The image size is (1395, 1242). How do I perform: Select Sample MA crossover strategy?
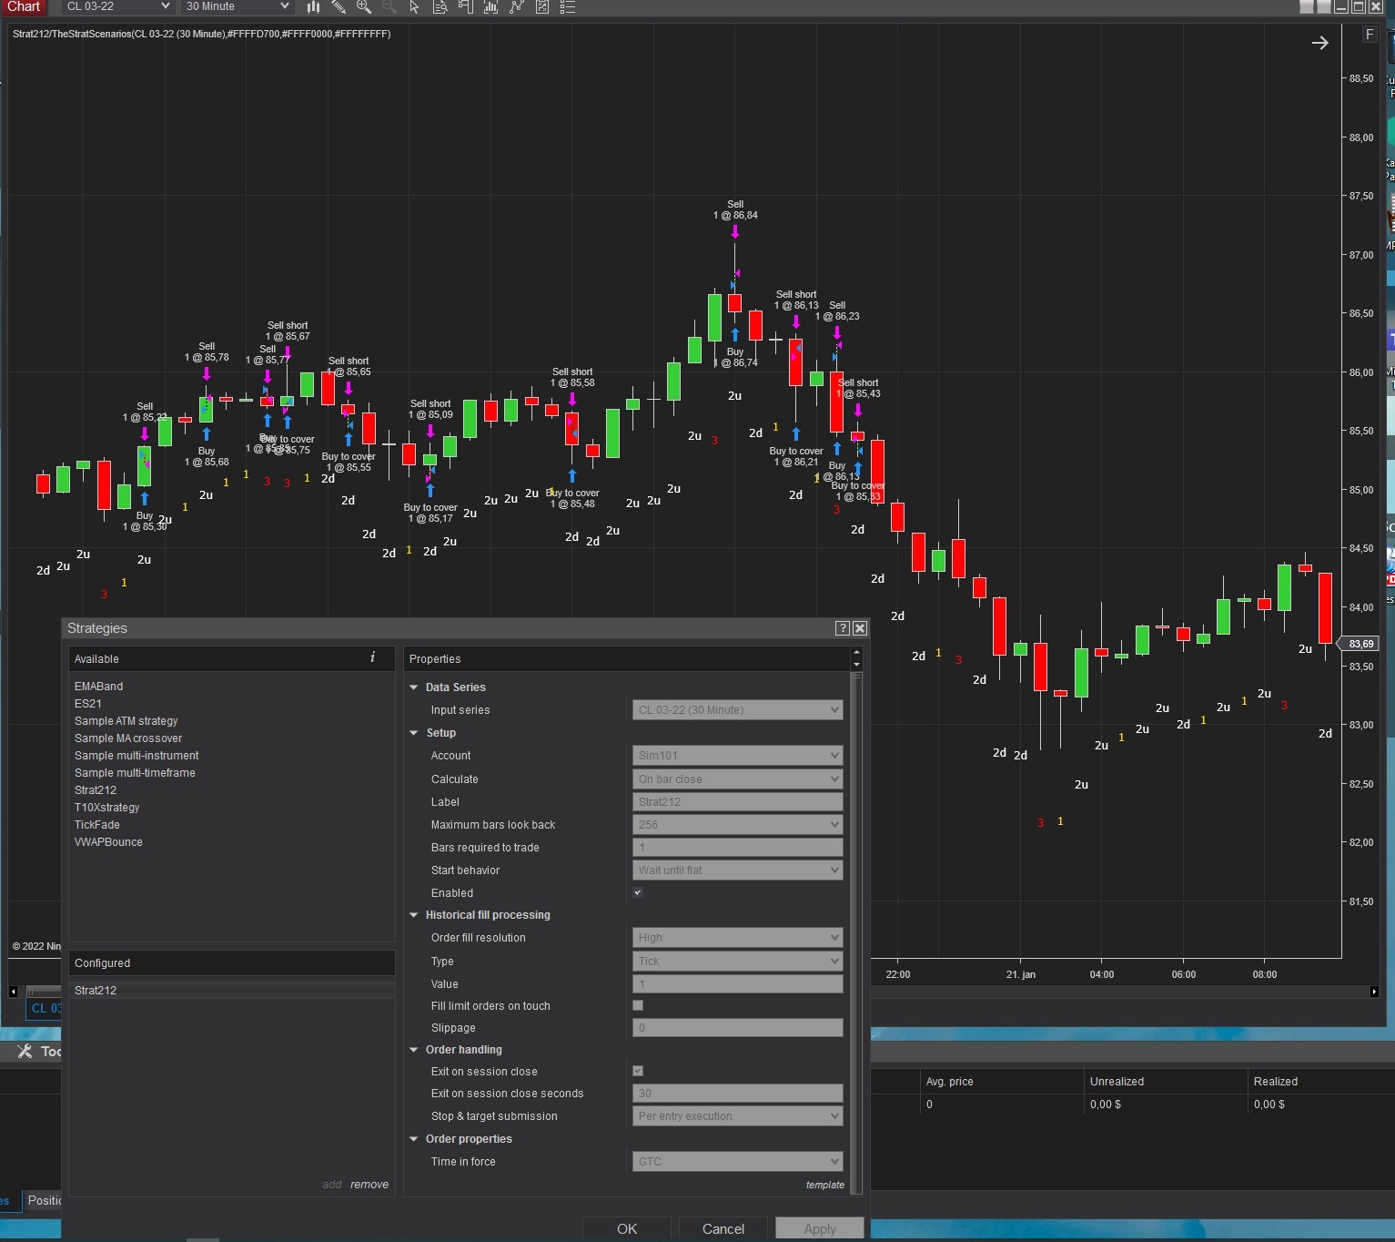(128, 738)
